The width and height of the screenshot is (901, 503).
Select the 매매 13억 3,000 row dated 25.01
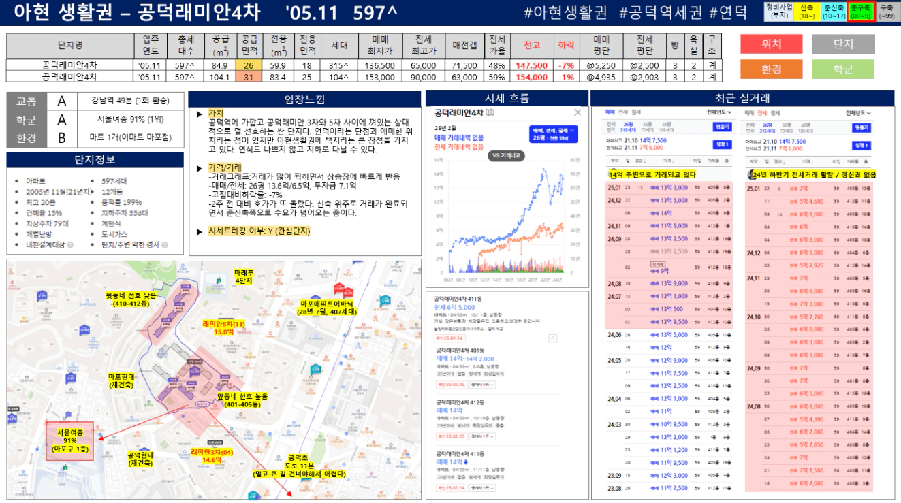pyautogui.click(x=669, y=187)
